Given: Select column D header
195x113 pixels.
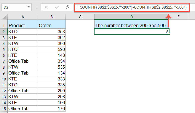Looking at the screenshot, I should 132,17.
